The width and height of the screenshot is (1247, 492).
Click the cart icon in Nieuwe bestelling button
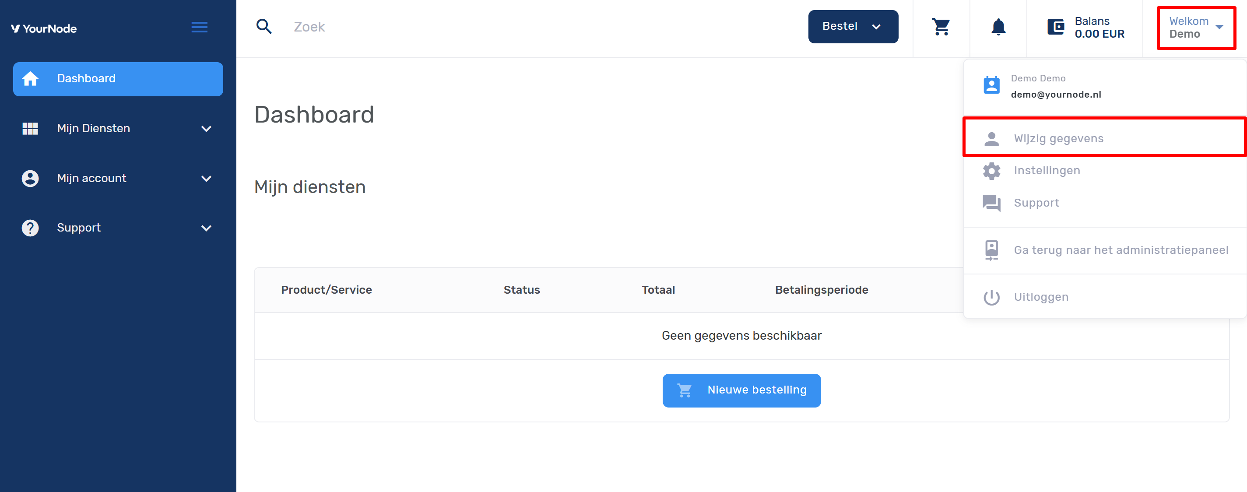(685, 390)
